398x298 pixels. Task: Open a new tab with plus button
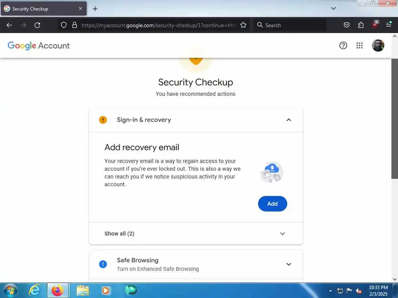[95, 9]
